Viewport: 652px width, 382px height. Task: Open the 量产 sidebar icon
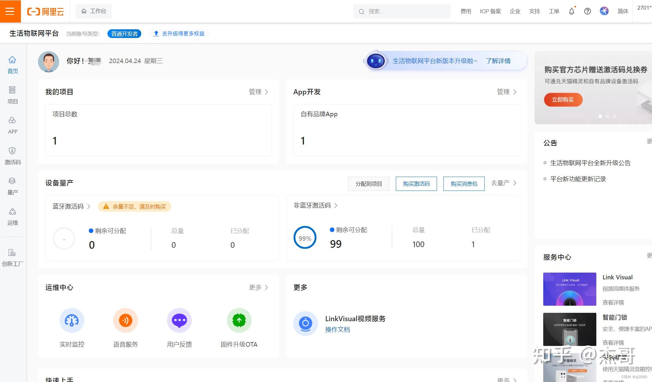tap(13, 186)
